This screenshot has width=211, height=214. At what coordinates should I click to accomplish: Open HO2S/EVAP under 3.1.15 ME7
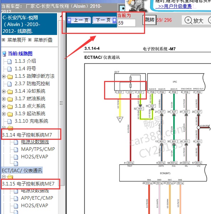[35, 205]
